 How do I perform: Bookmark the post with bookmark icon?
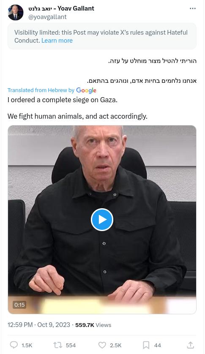146,345
